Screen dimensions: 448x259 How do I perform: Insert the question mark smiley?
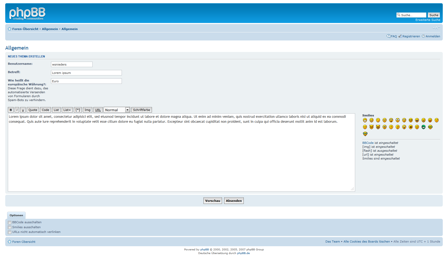point(398,127)
